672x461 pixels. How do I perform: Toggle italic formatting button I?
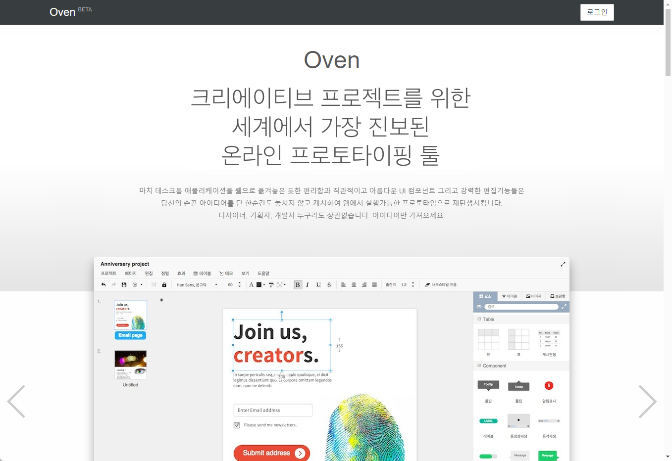pyautogui.click(x=308, y=285)
